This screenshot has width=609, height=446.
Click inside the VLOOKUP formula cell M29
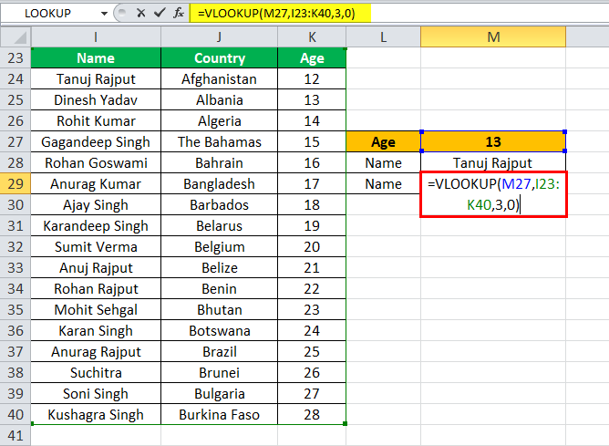(493, 194)
